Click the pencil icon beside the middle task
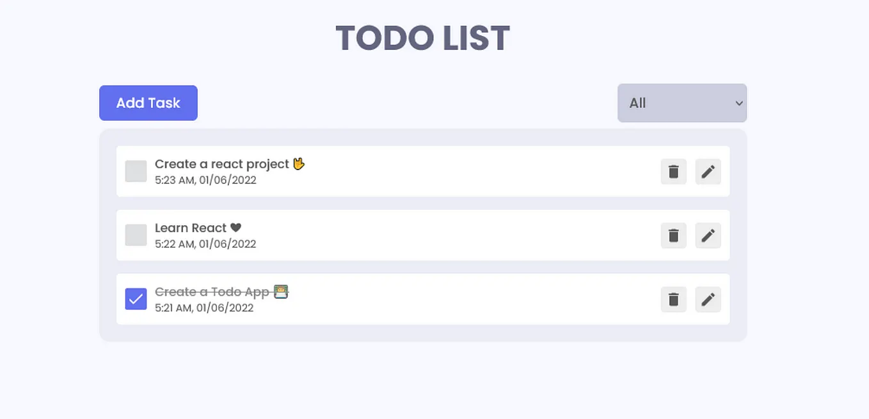This screenshot has width=869, height=419. 708,235
